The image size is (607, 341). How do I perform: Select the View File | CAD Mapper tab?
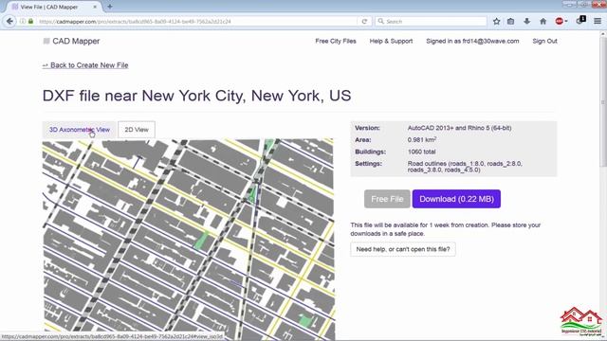pyautogui.click(x=54, y=7)
